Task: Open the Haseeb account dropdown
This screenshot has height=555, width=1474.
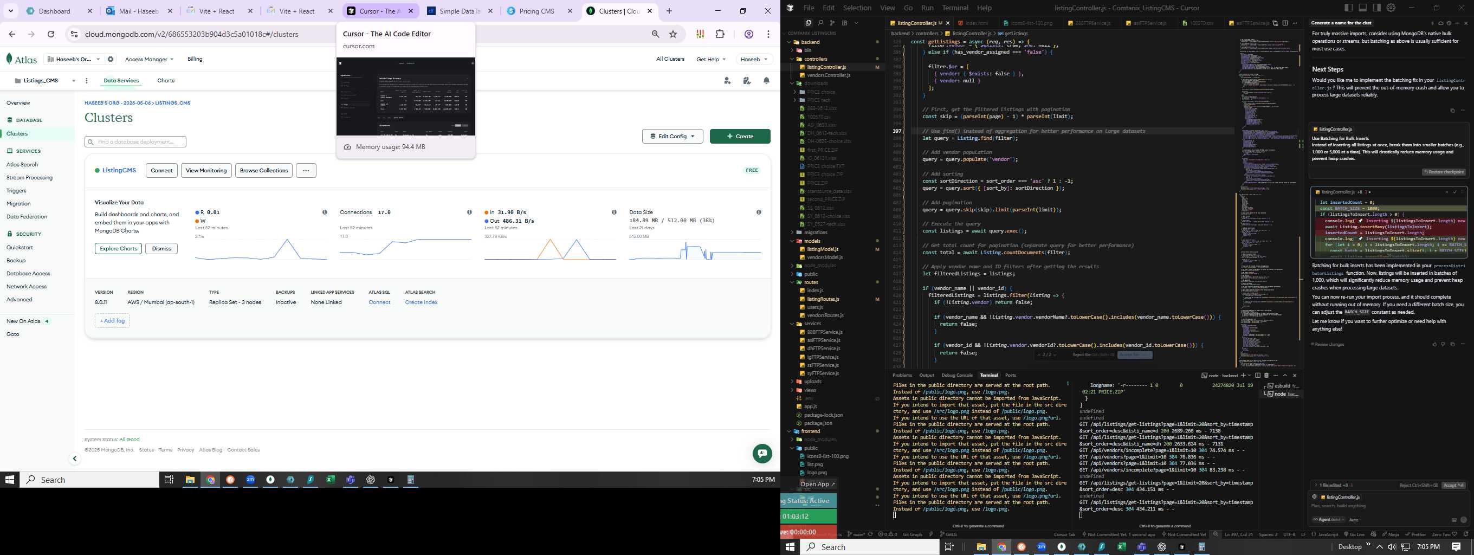Action: [754, 59]
